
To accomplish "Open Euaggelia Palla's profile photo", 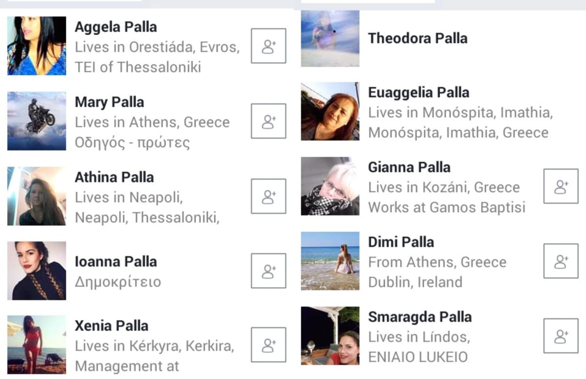I will click(x=330, y=111).
